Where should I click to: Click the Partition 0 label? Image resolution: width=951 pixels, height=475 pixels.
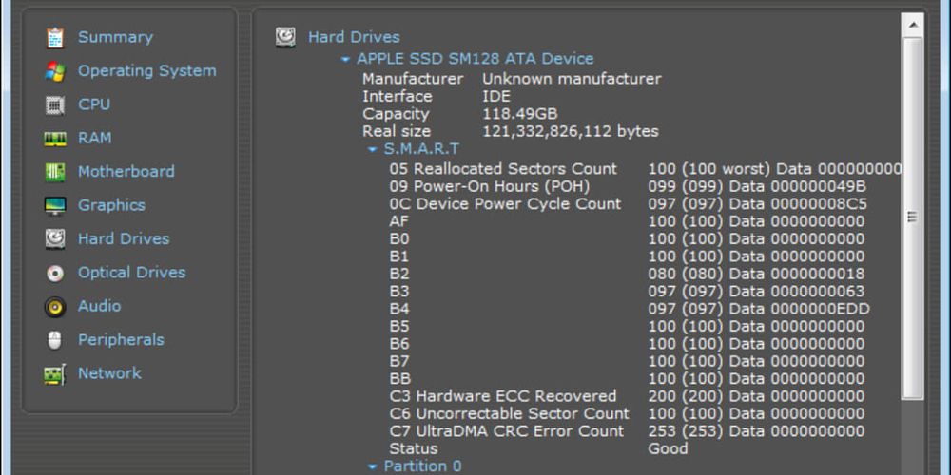[423, 465]
